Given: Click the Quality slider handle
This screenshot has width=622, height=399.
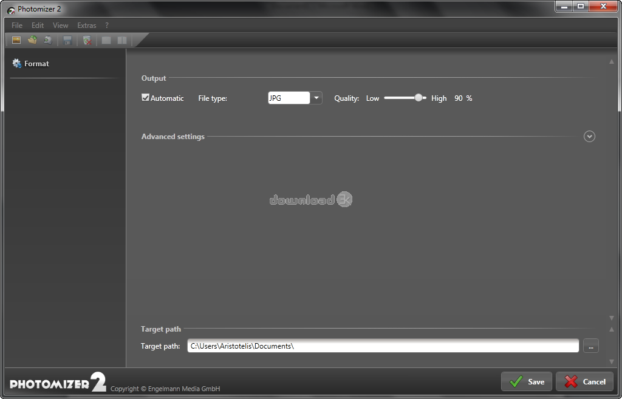Looking at the screenshot, I should pos(419,98).
